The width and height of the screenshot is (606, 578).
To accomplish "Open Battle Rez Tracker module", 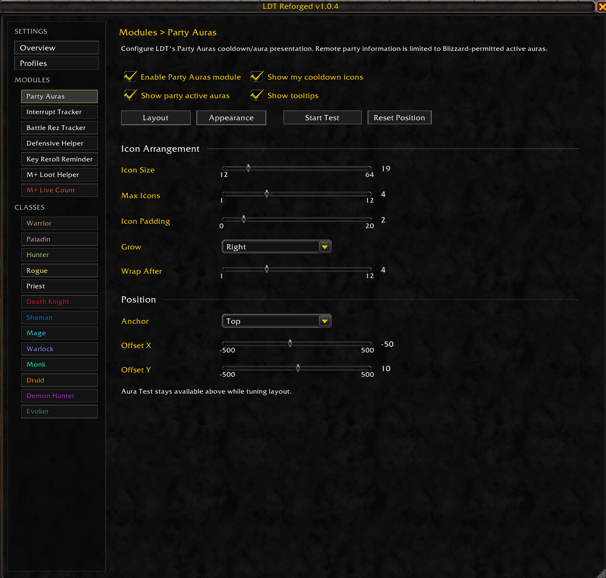I will 59,128.
